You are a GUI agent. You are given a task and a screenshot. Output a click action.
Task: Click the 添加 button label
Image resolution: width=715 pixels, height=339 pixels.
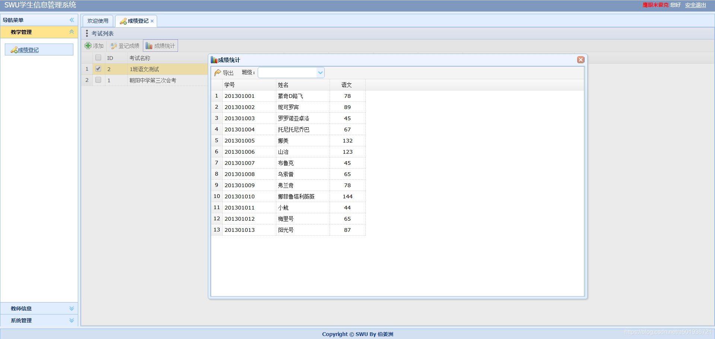(x=98, y=46)
